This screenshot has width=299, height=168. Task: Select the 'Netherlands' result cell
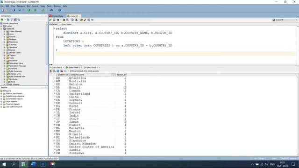79,138
